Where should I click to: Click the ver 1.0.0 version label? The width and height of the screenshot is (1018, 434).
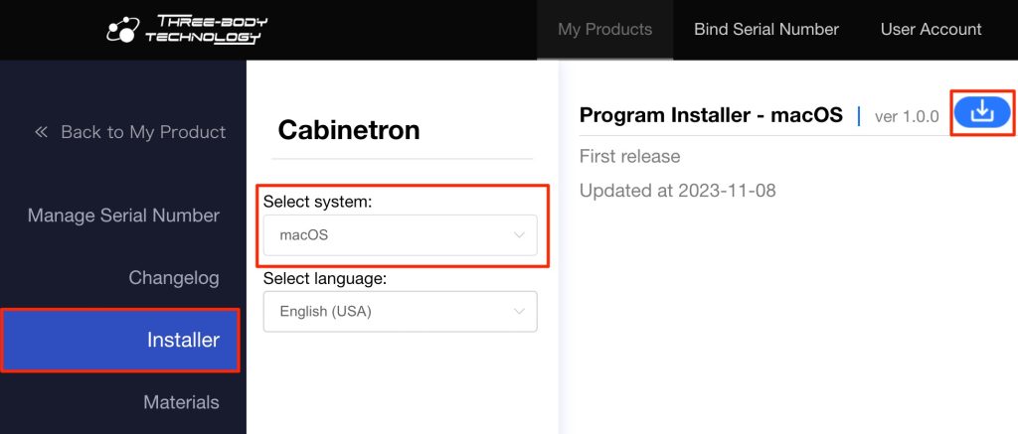[x=906, y=116]
